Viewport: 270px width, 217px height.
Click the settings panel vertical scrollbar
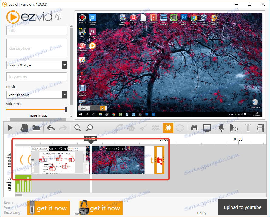tap(72, 66)
